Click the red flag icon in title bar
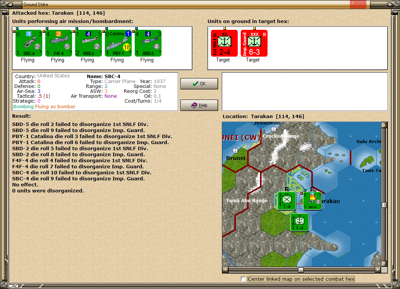This screenshot has height=289, width=400. (x=358, y=4)
